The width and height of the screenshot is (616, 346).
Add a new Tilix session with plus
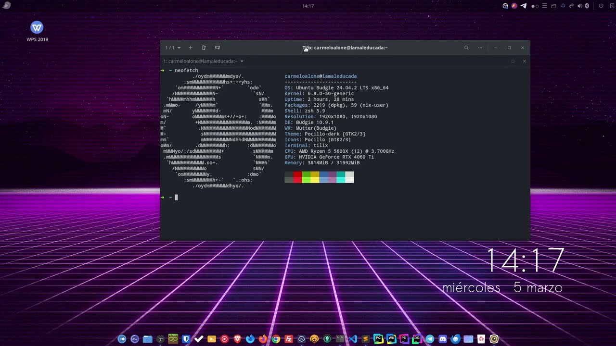[191, 48]
